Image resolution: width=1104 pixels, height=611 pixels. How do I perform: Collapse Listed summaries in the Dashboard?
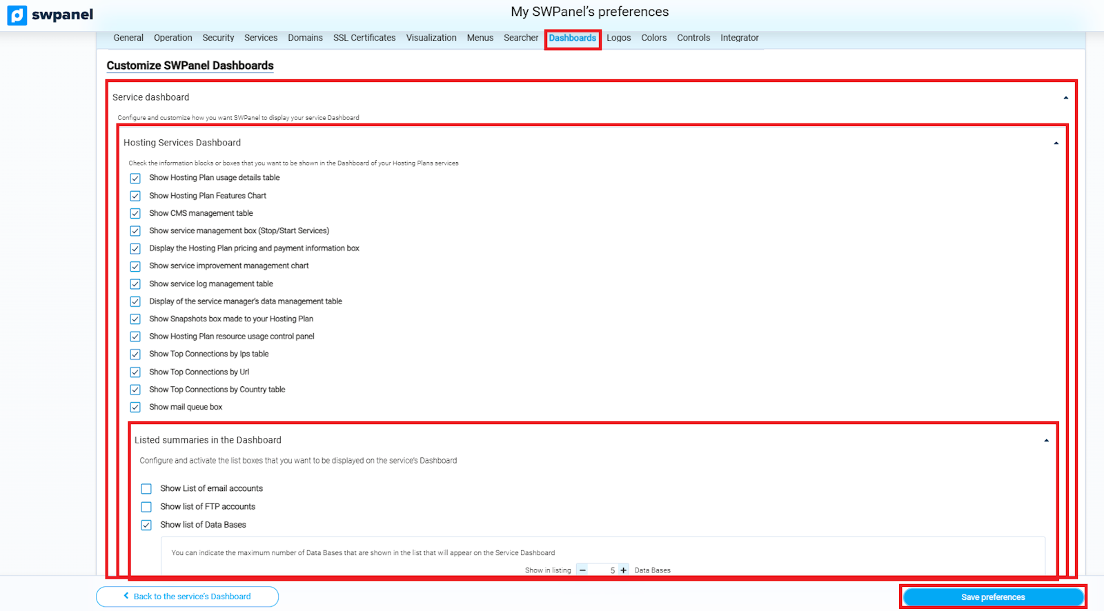pyautogui.click(x=1046, y=441)
